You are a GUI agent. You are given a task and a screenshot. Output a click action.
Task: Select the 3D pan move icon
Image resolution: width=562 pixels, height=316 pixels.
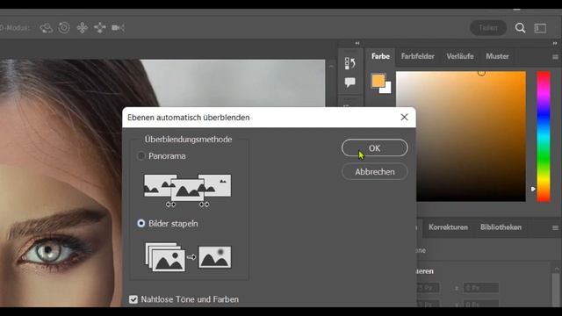point(83,27)
